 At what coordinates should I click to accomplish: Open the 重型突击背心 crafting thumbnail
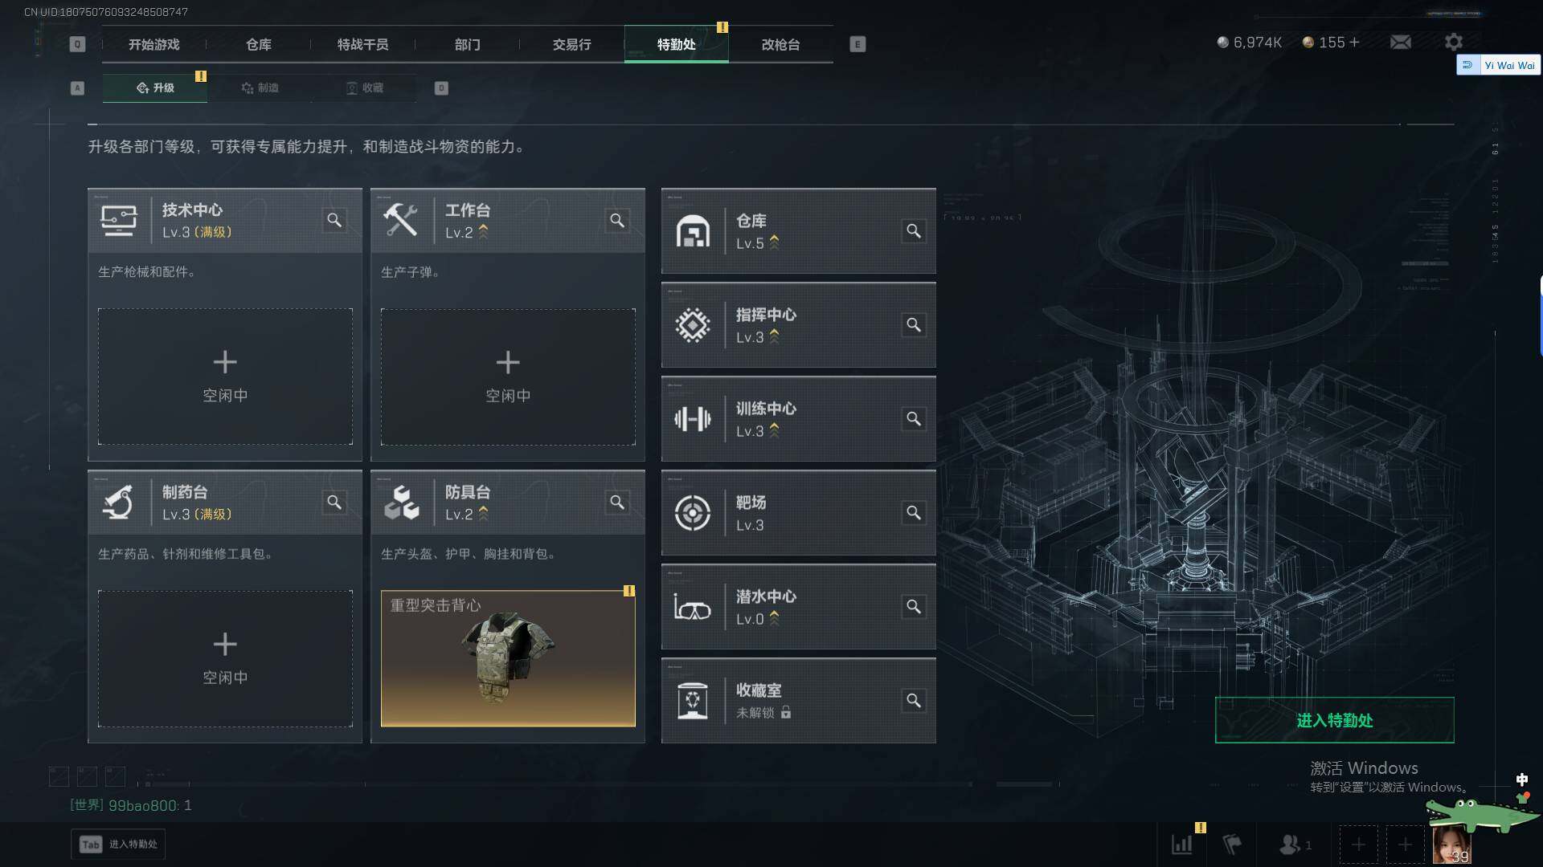coord(508,658)
